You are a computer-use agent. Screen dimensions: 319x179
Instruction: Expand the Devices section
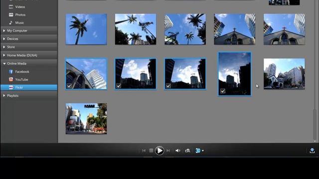29,39
